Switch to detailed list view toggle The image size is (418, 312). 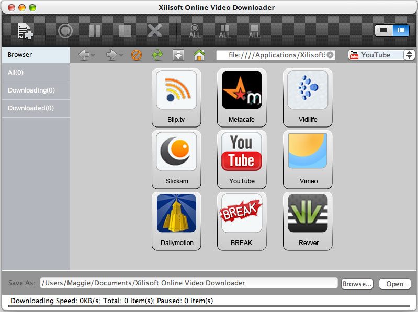pyautogui.click(x=400, y=30)
